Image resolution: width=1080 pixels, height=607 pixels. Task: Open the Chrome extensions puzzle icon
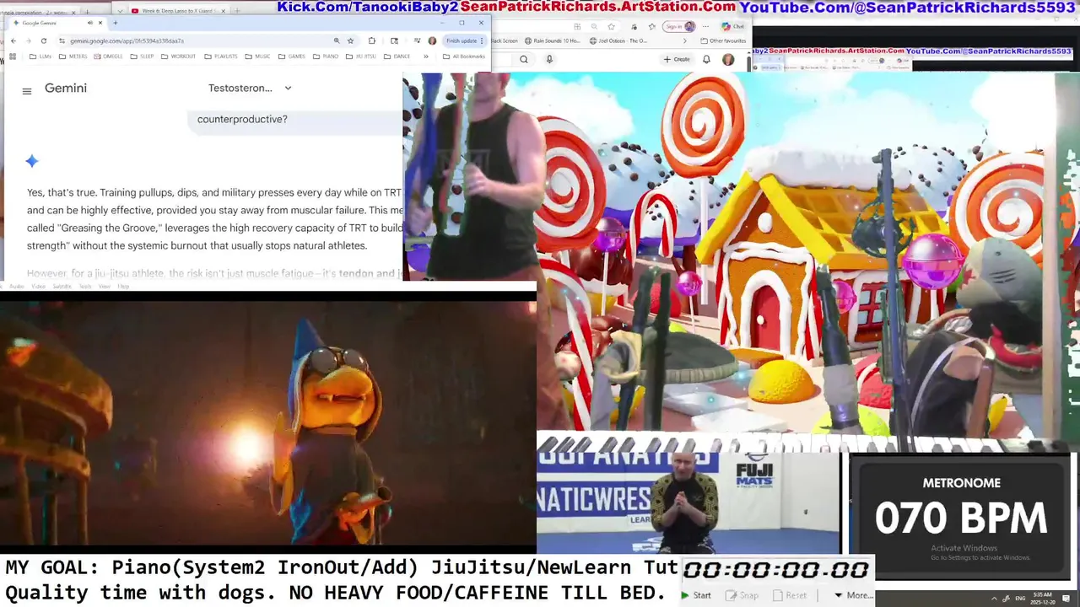tap(372, 40)
